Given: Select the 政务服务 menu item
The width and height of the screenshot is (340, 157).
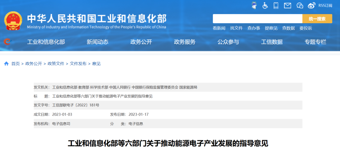Looking at the screenshot, I should (185, 42).
